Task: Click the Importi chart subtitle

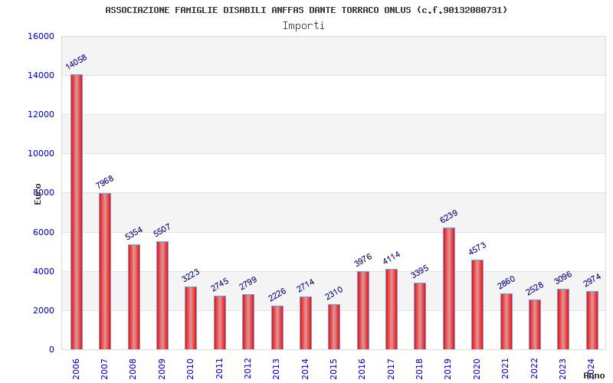Action: click(x=303, y=26)
